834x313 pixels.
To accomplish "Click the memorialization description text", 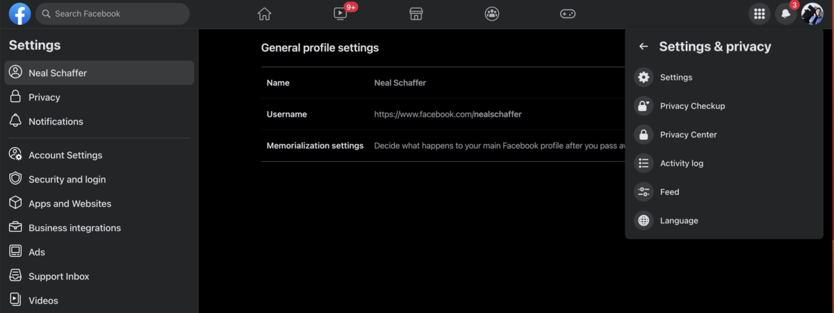I will pos(499,146).
